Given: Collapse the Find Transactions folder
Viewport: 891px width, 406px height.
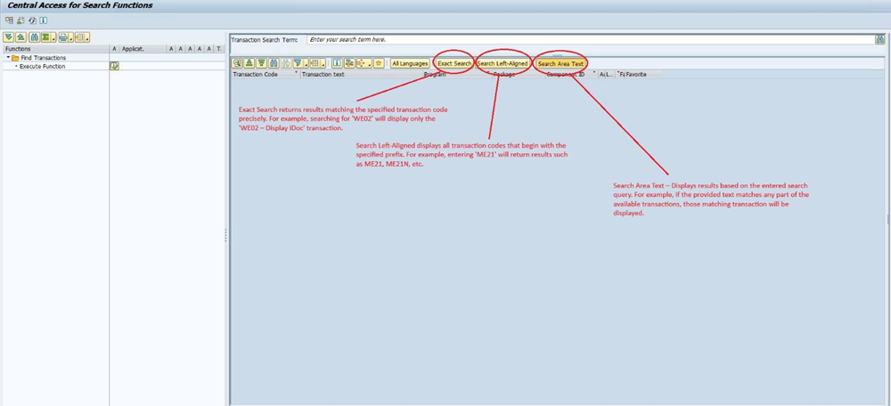Looking at the screenshot, I should (8, 58).
